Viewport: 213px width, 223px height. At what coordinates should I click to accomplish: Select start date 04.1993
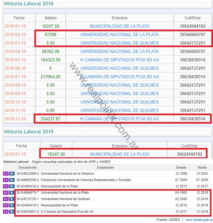pos(181,193)
